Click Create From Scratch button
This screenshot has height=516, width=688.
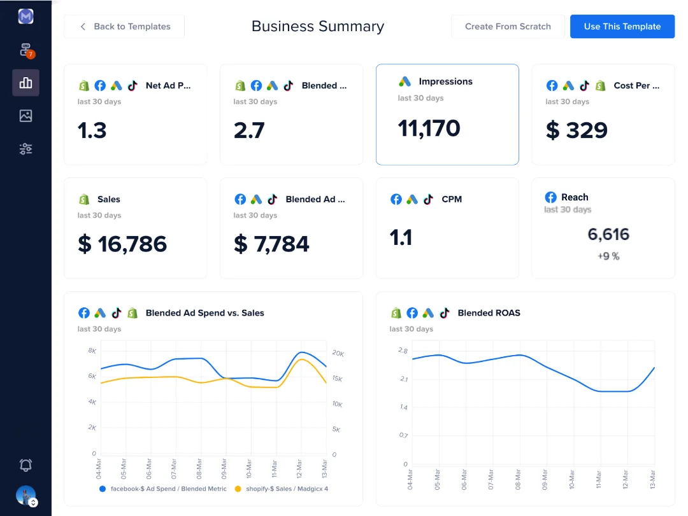click(x=508, y=26)
